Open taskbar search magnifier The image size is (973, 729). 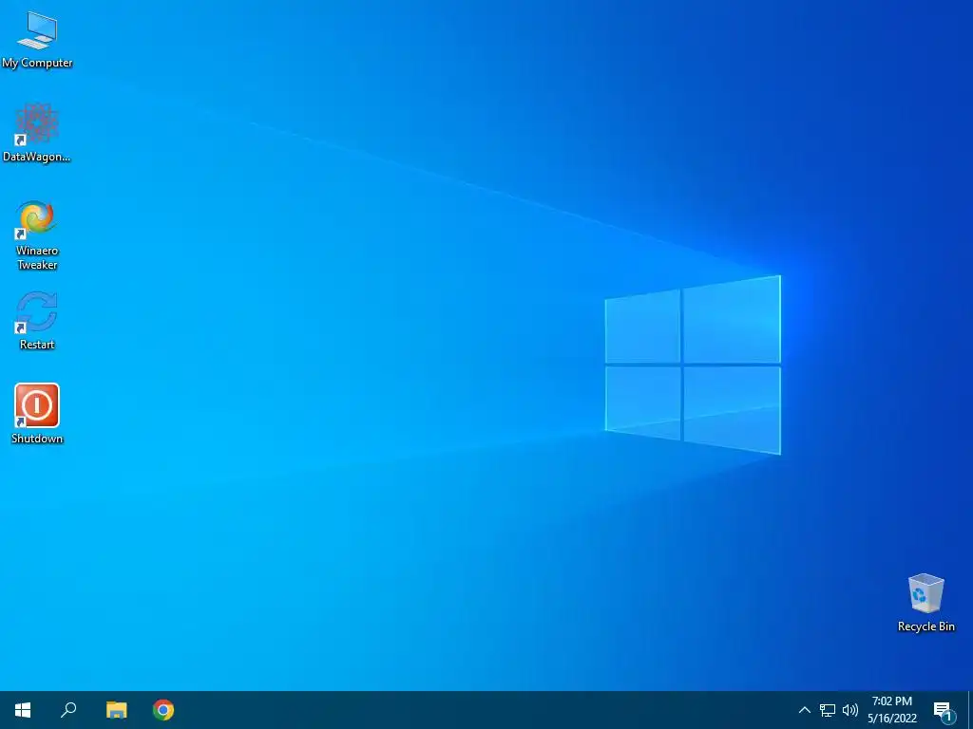68,710
